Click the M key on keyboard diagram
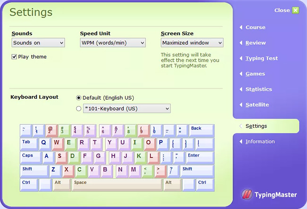 click(135, 171)
